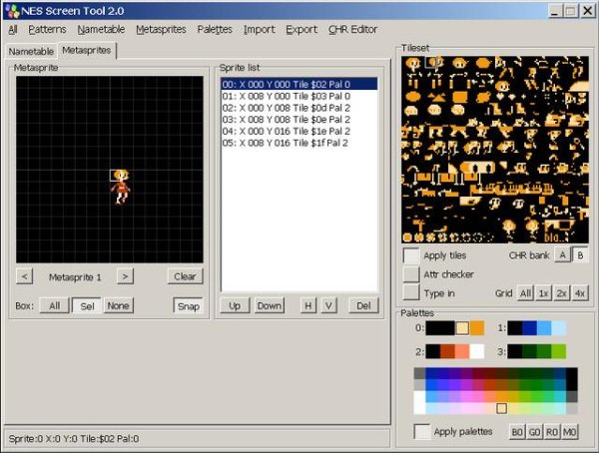Select sprite 03 with Tile $0e

(299, 120)
